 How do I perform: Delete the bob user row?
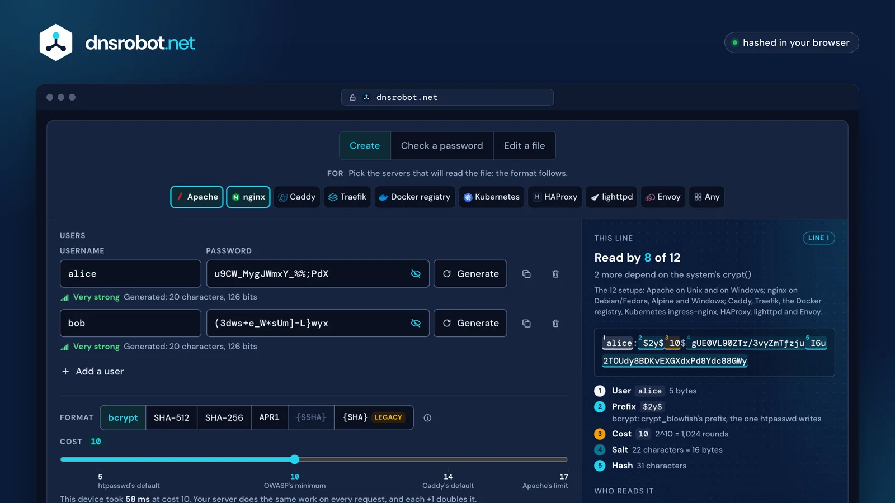pyautogui.click(x=555, y=323)
